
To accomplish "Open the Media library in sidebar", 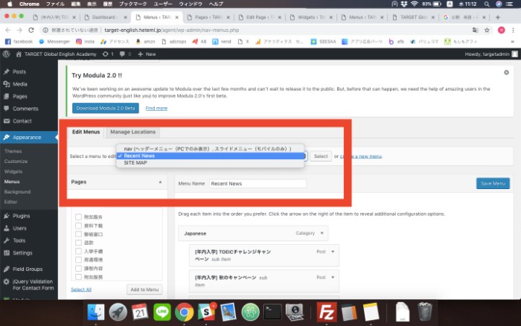I will pos(20,84).
